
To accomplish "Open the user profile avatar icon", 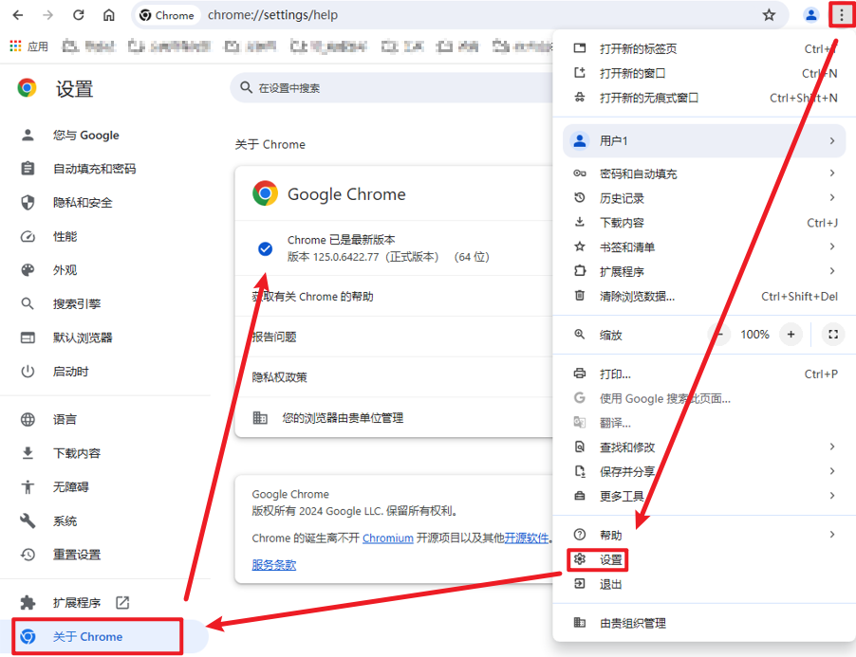I will tap(810, 15).
